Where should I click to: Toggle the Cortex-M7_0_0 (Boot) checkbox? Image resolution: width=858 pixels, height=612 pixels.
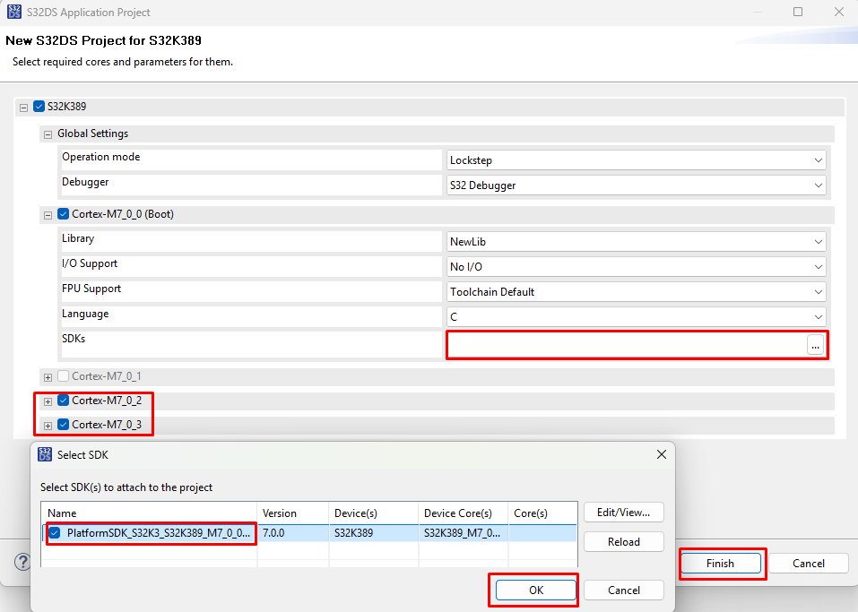(x=63, y=214)
